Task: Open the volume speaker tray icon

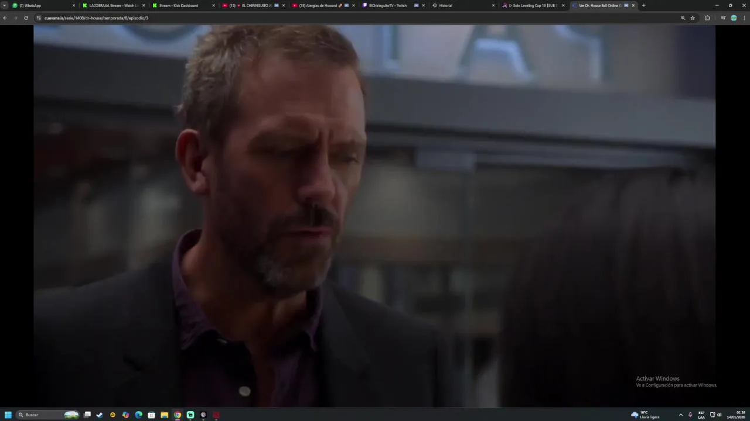Action: pyautogui.click(x=719, y=415)
